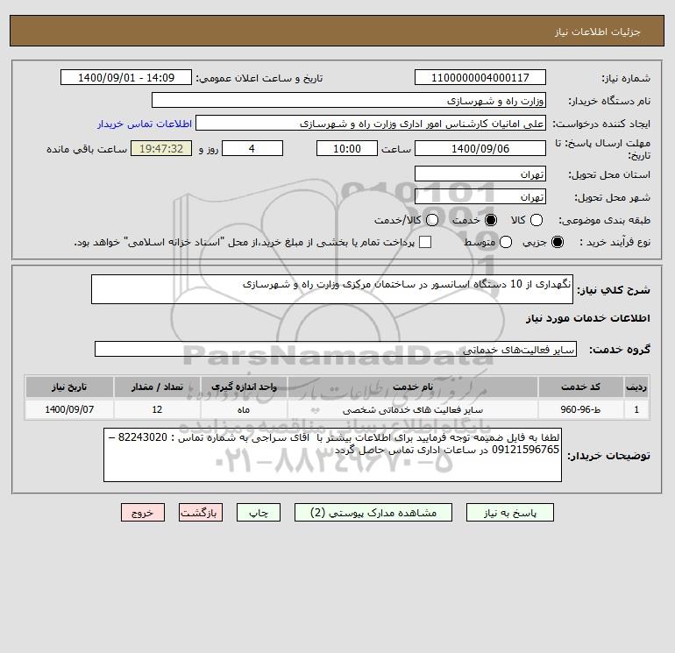Screen dimensions: 675x653
Task: Click the deadline date field 1400/09/06
Action: pos(480,148)
